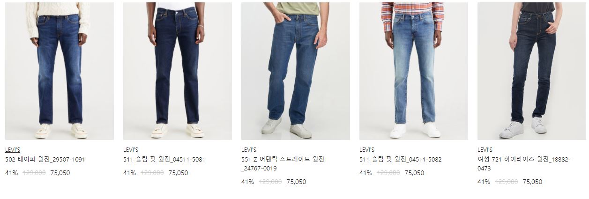Click the 41% discount on 여성 721 하이라이즈
This screenshot has height=199, width=589.
click(x=484, y=182)
